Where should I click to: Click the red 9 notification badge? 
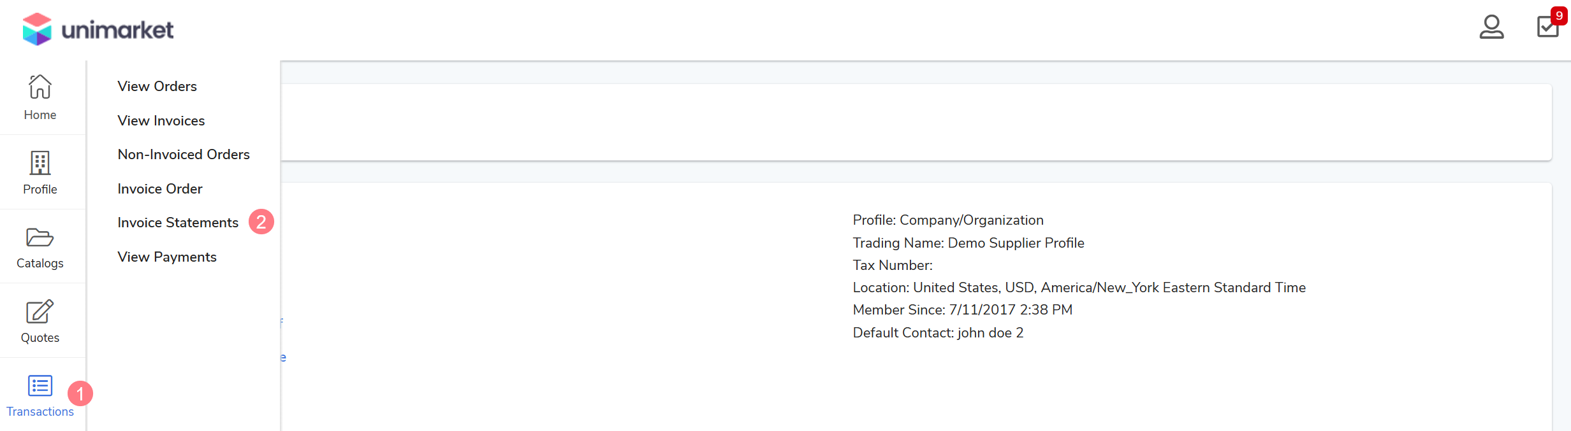[x=1559, y=15]
